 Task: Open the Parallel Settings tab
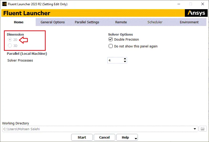click(x=87, y=22)
